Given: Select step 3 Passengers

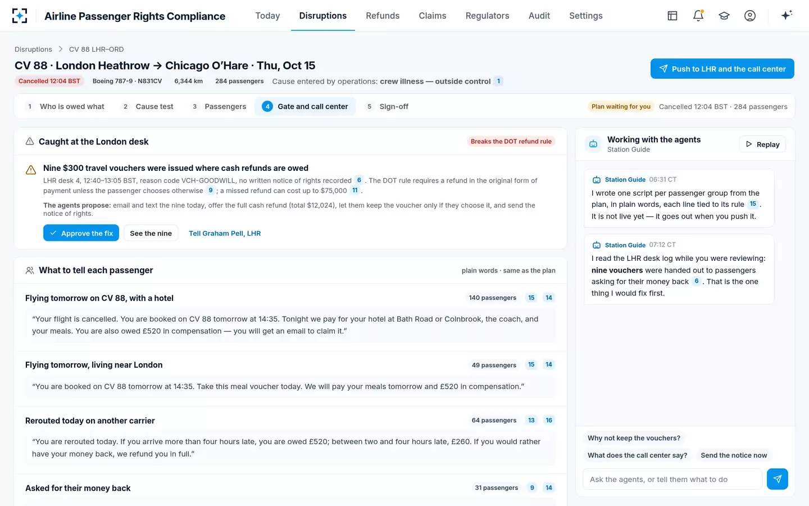Looking at the screenshot, I should pos(219,106).
